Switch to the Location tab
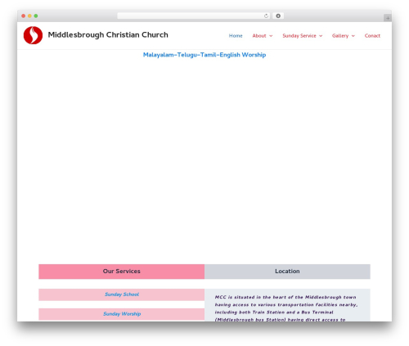This screenshot has width=409, height=346. coord(287,272)
